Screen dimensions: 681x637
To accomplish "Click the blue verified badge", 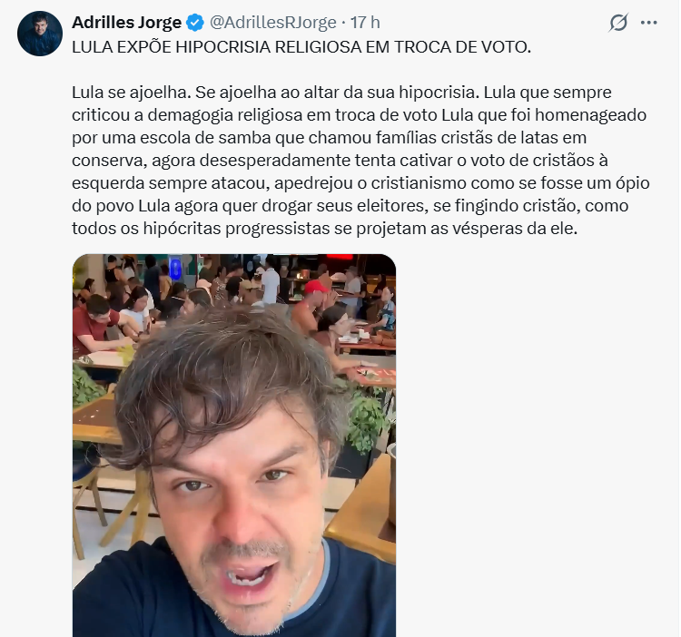I will click(x=195, y=23).
